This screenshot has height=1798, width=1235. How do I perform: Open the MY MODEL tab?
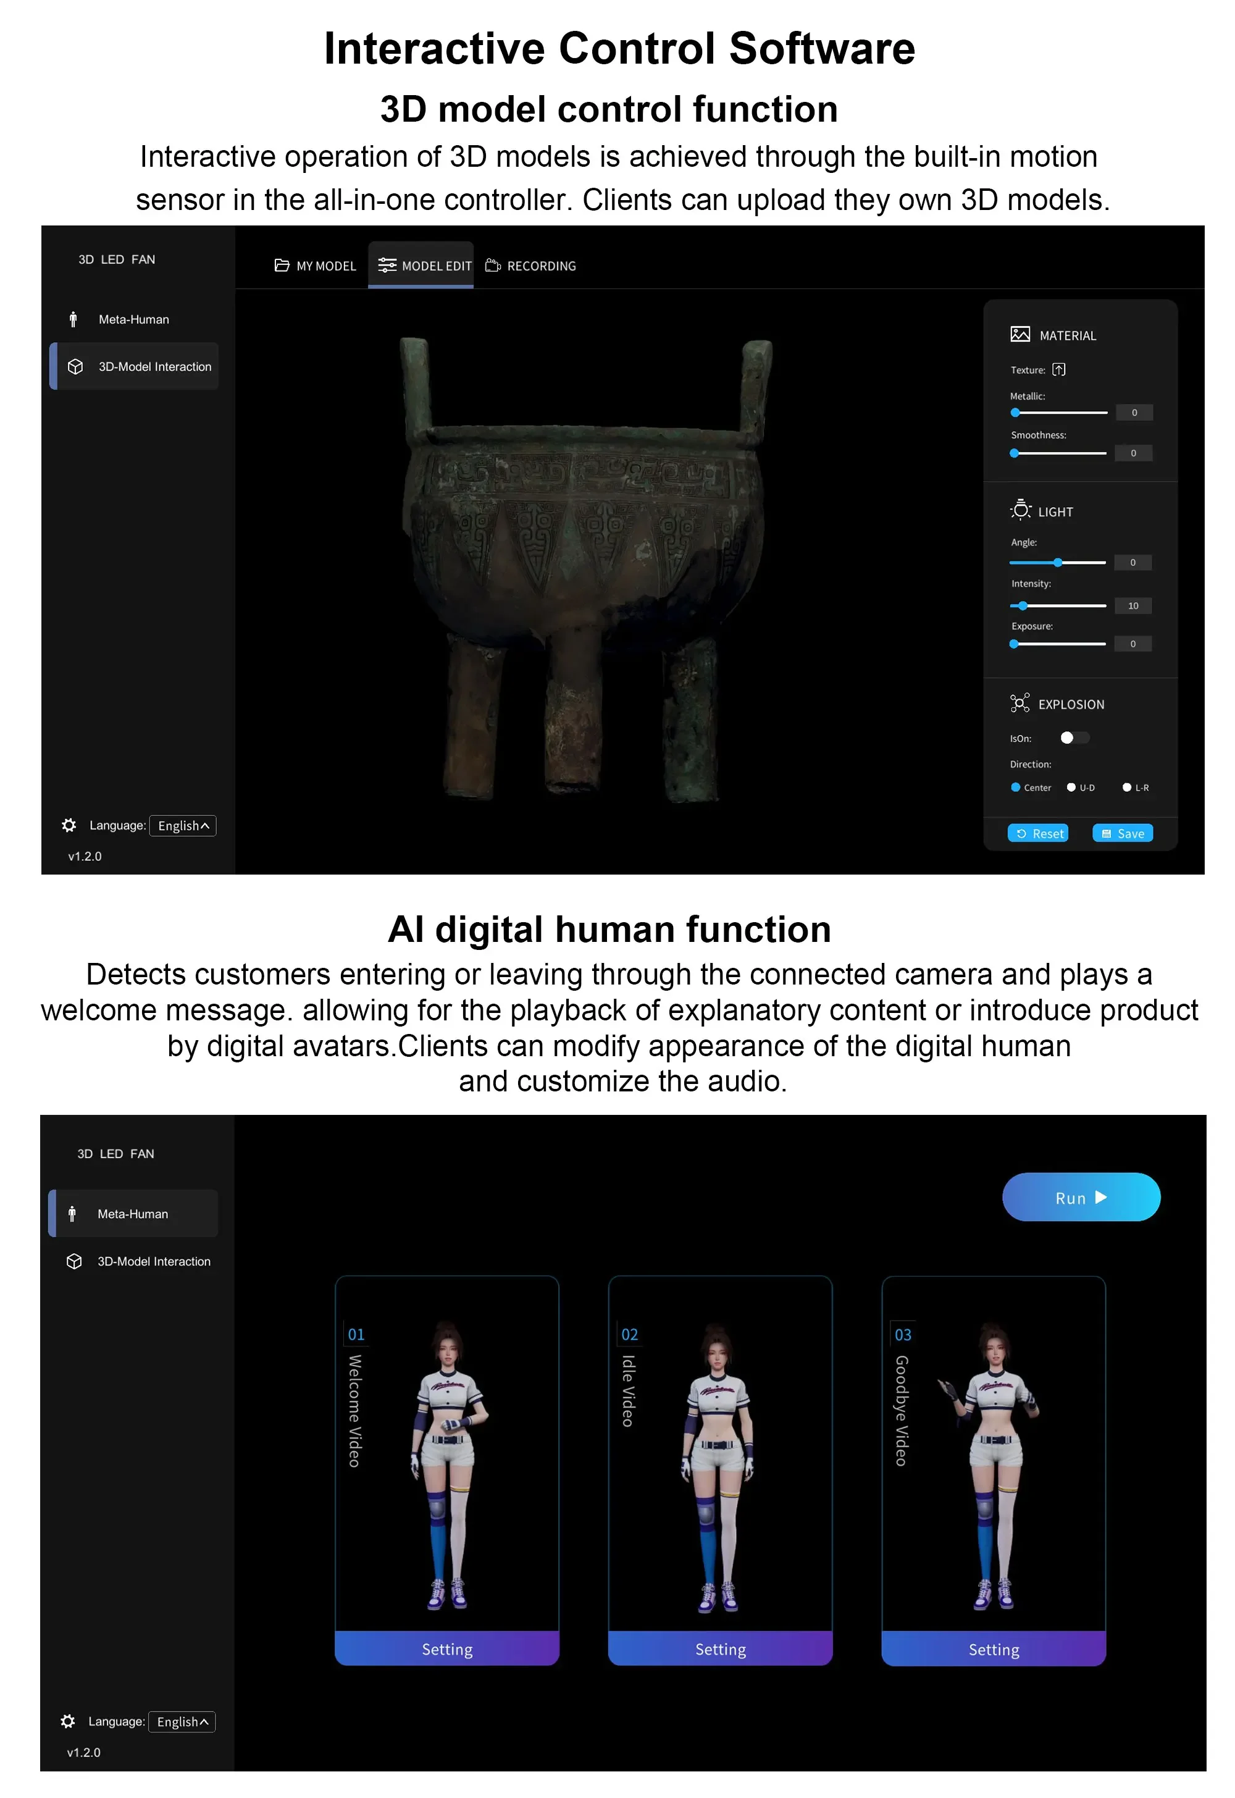pyautogui.click(x=315, y=266)
